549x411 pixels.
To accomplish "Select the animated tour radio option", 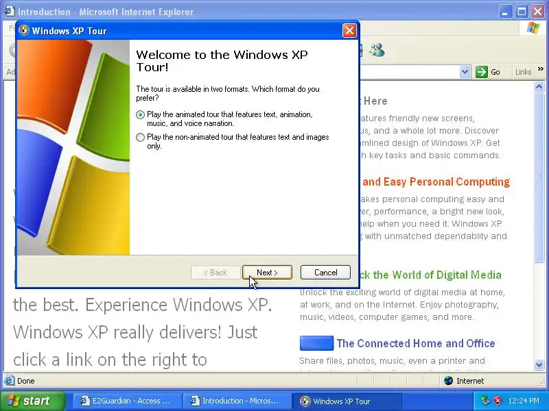I will (x=141, y=114).
